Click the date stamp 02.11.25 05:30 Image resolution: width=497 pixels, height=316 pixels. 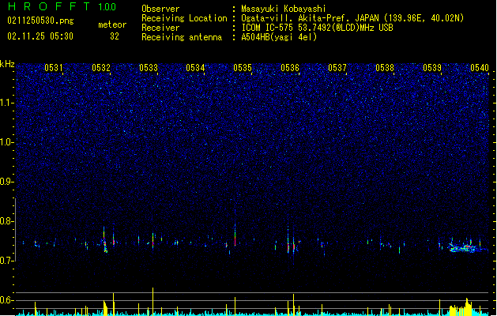pyautogui.click(x=40, y=36)
